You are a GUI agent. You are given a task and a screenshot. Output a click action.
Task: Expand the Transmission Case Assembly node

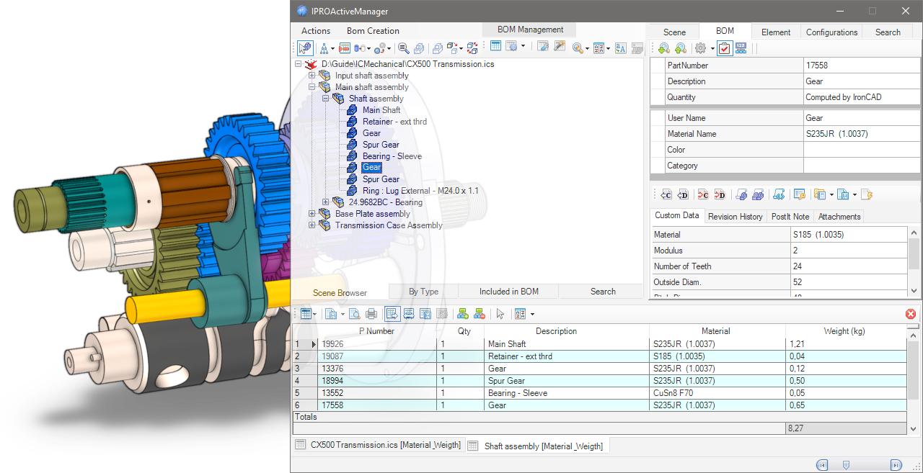coord(312,225)
